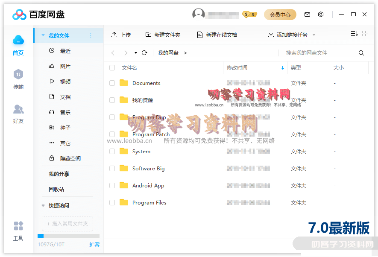Select 图片 in the left file menu

[x=65, y=67]
